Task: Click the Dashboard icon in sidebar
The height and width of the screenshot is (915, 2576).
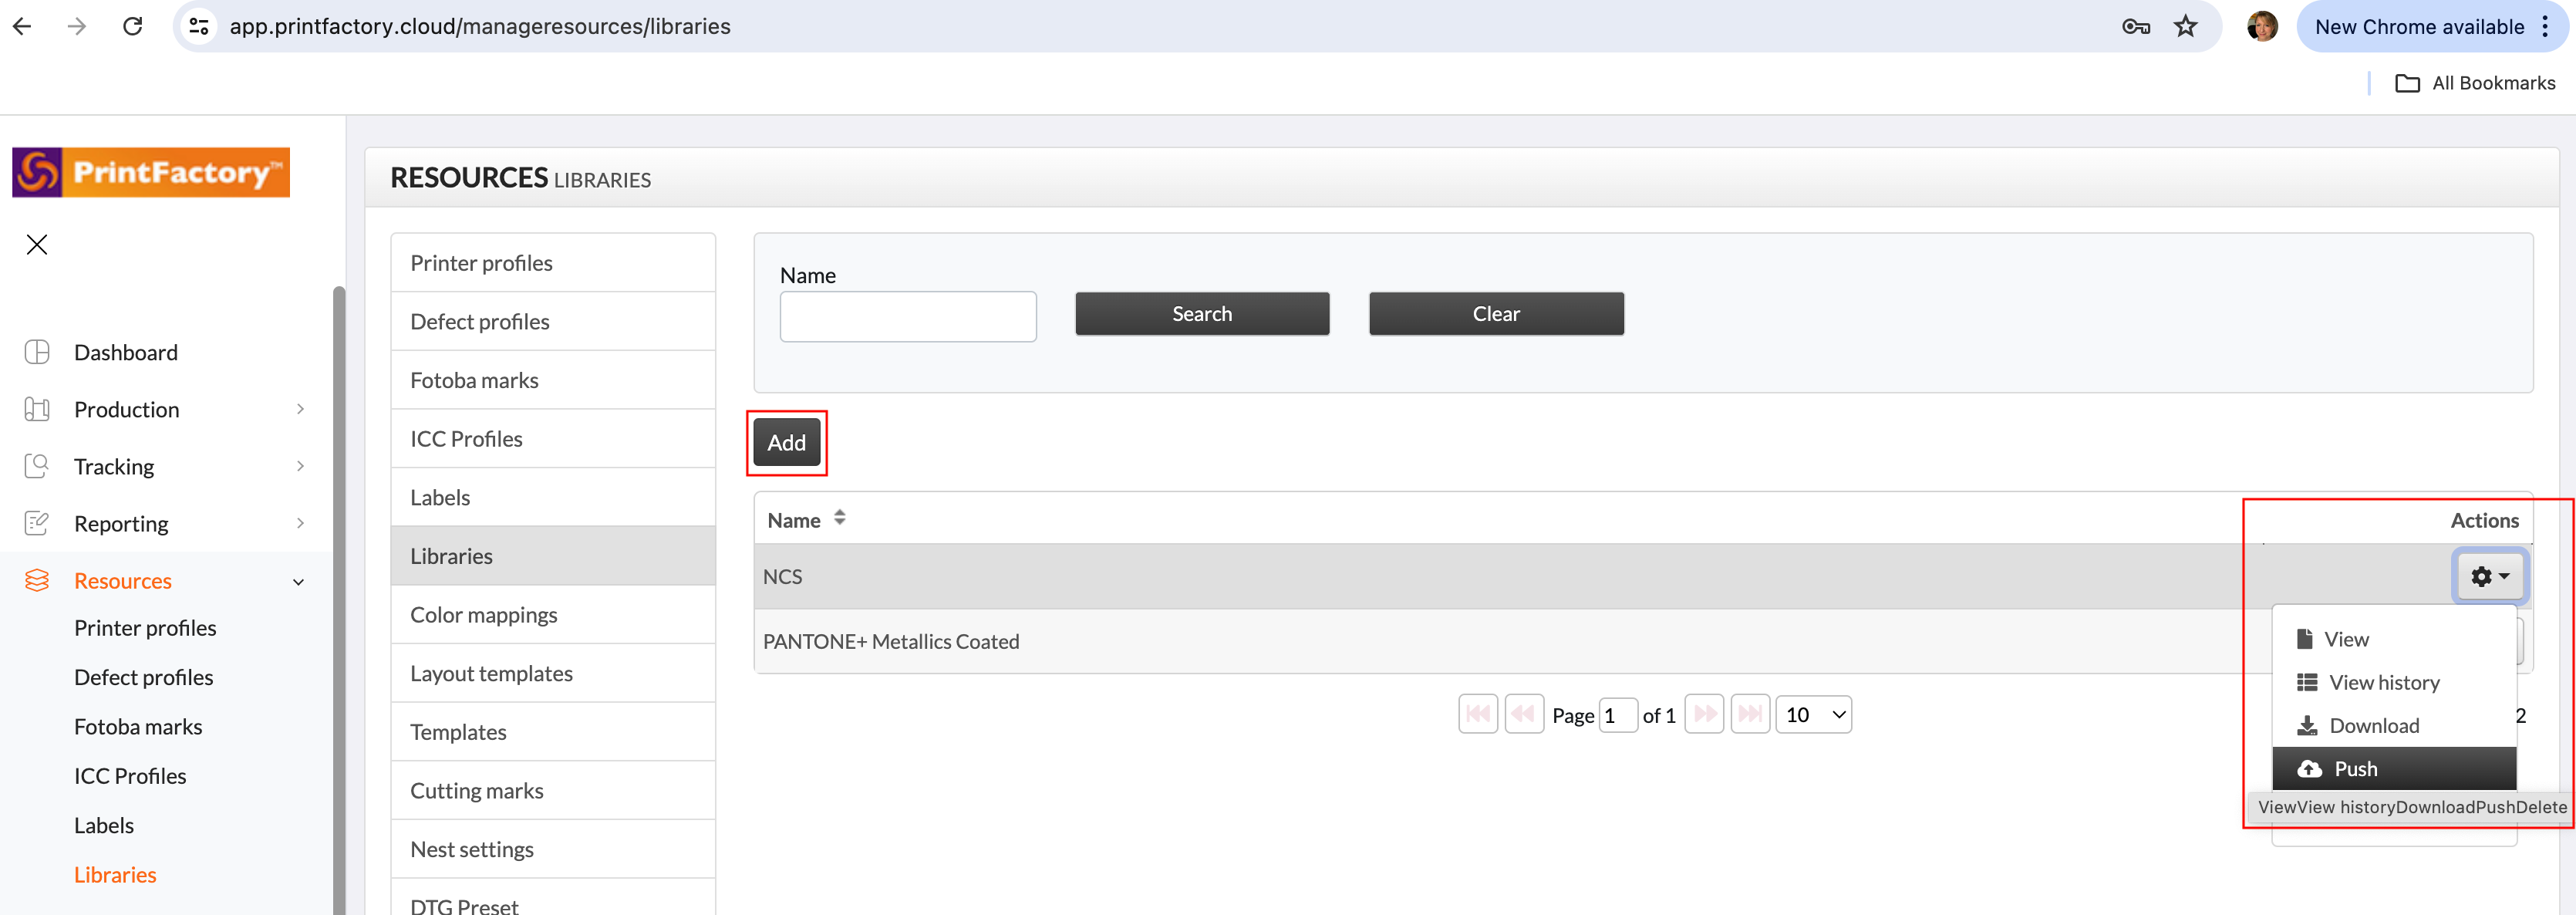Action: pyautogui.click(x=37, y=352)
